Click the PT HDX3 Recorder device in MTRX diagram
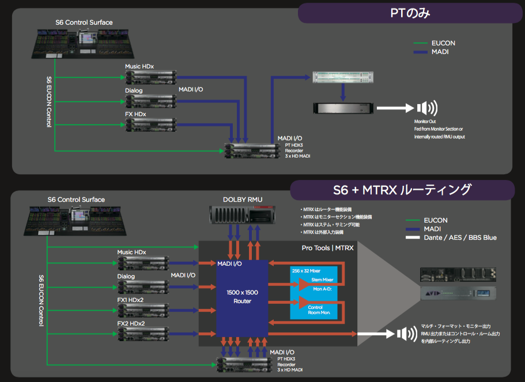 tap(244, 365)
